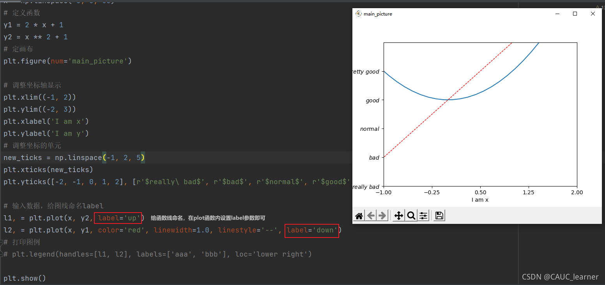Click the 2.00 x-axis tick label
The width and height of the screenshot is (605, 285).
(577, 192)
